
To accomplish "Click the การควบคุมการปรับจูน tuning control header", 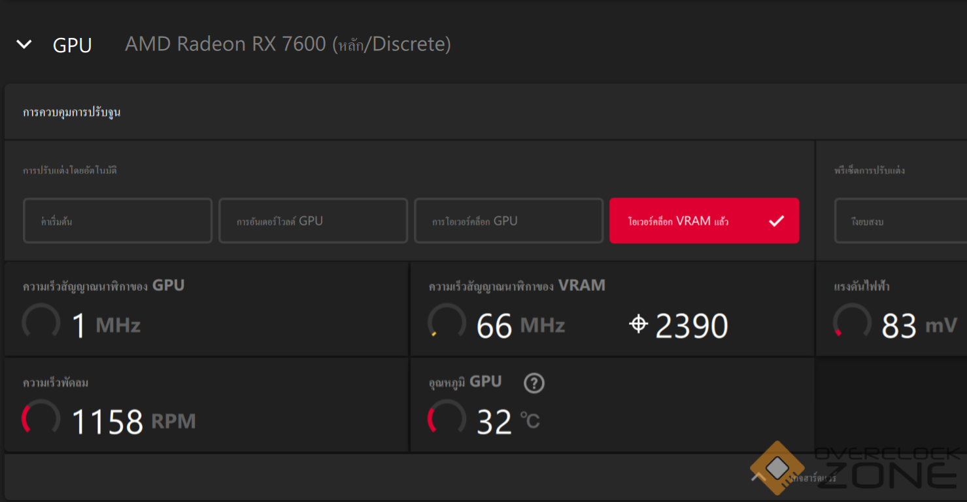I will pos(72,112).
